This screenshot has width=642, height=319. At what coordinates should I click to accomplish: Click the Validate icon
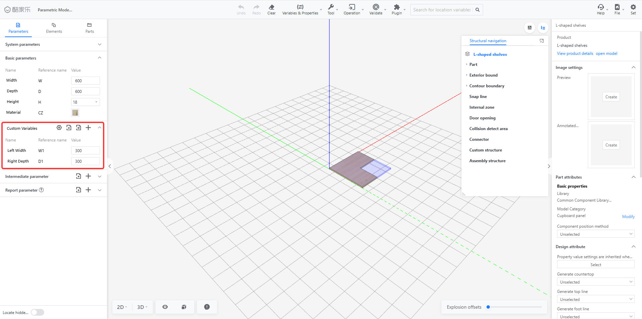[x=376, y=7]
